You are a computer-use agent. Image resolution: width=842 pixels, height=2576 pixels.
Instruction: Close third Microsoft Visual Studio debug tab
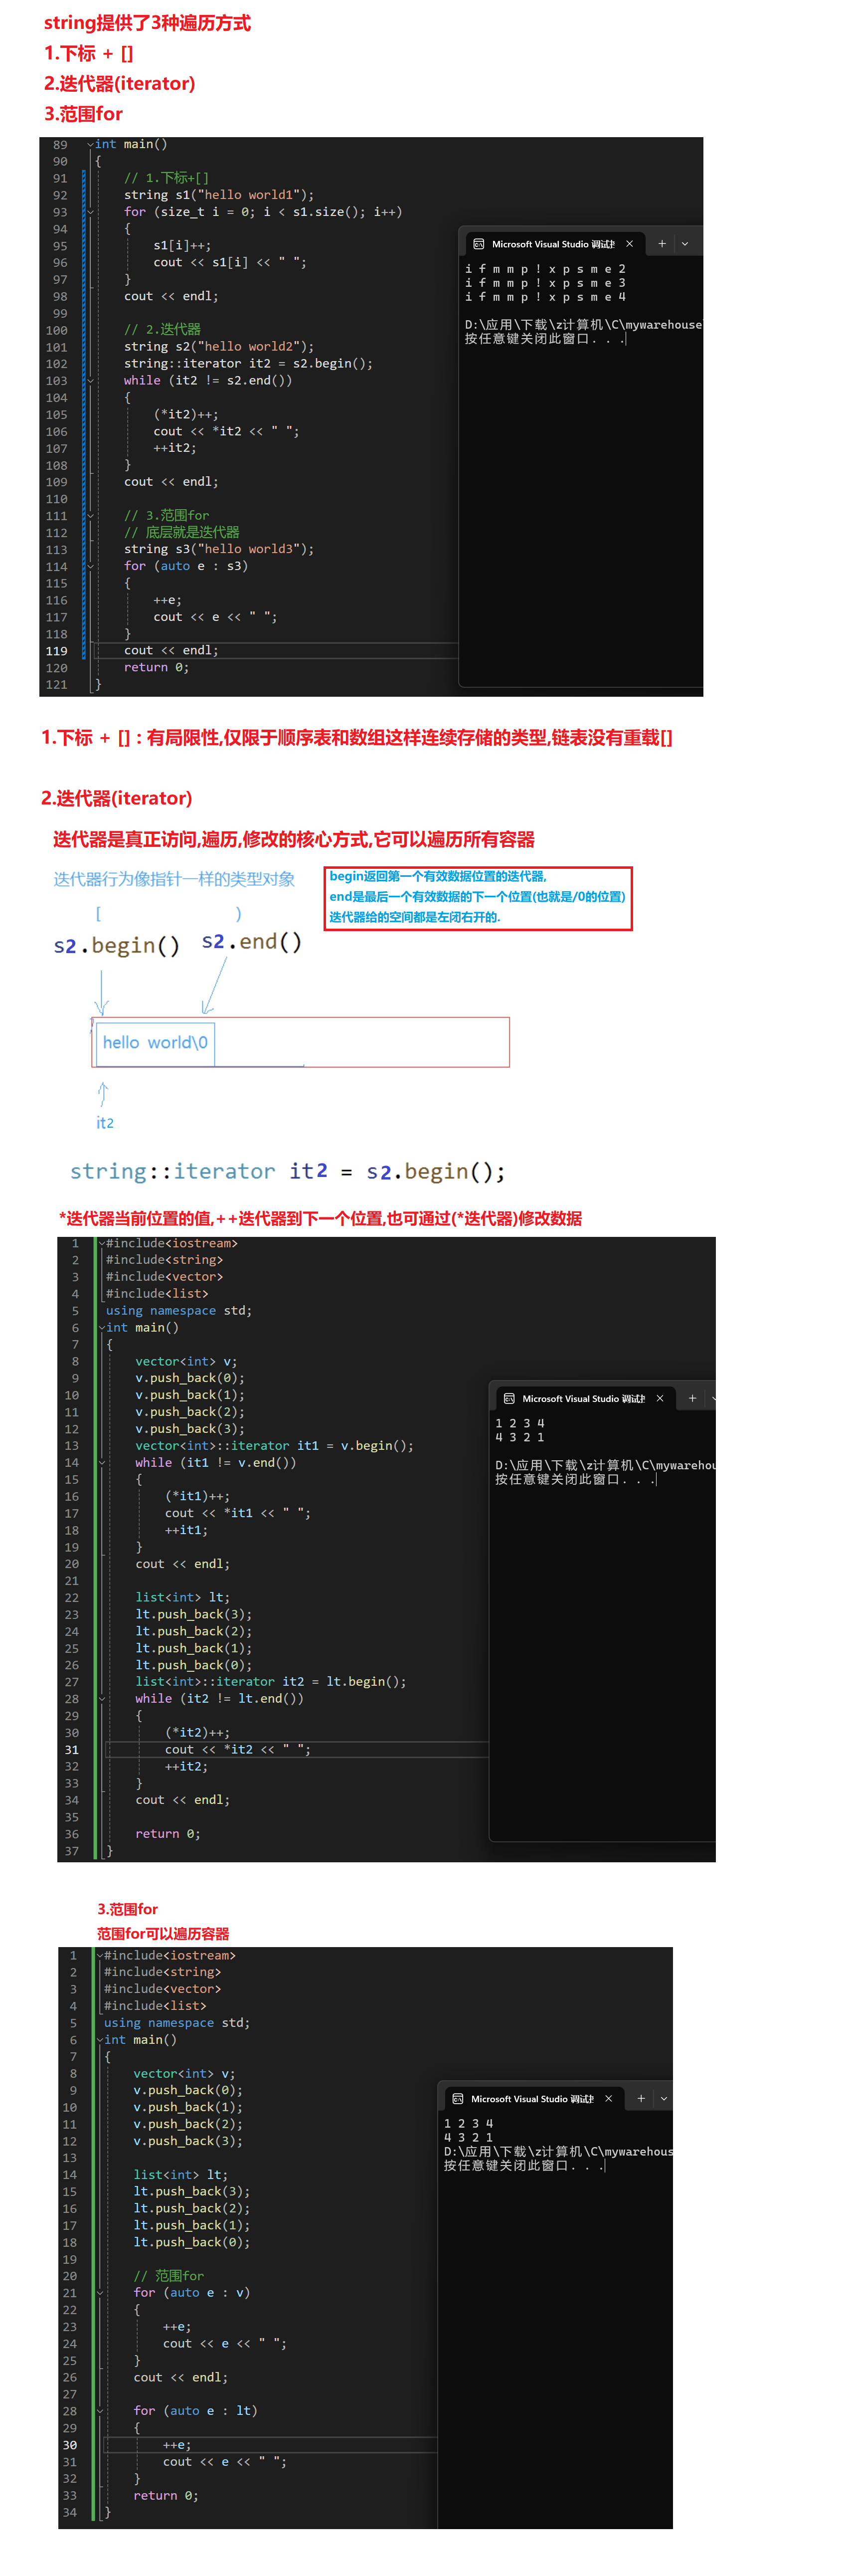click(x=608, y=2098)
